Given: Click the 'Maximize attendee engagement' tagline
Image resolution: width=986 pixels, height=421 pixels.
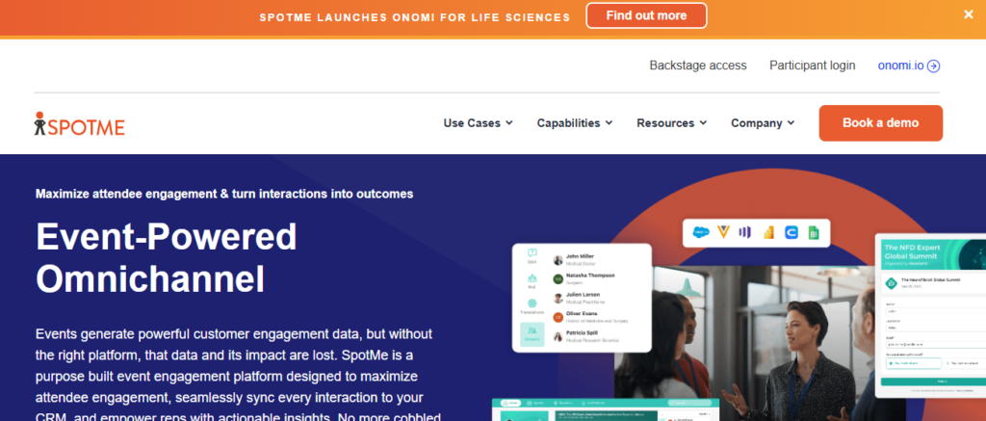Looking at the screenshot, I should [224, 194].
